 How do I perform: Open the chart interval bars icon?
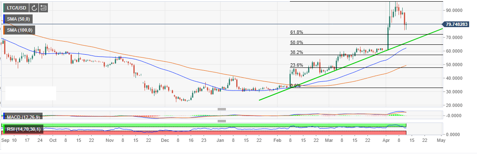43,8
